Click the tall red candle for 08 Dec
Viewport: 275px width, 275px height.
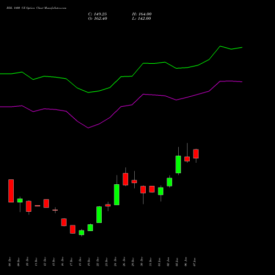11,191
